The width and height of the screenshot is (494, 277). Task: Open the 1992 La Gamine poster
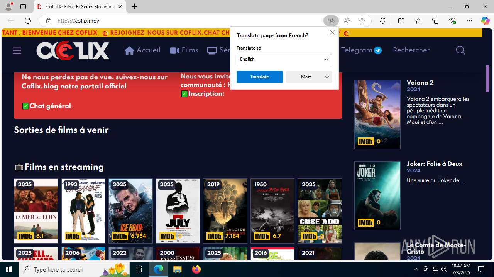click(x=83, y=211)
